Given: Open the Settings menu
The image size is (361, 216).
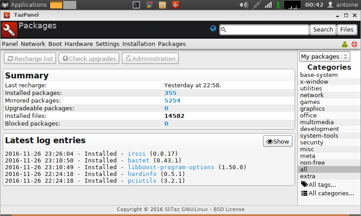Looking at the screenshot, I should pos(107,44).
